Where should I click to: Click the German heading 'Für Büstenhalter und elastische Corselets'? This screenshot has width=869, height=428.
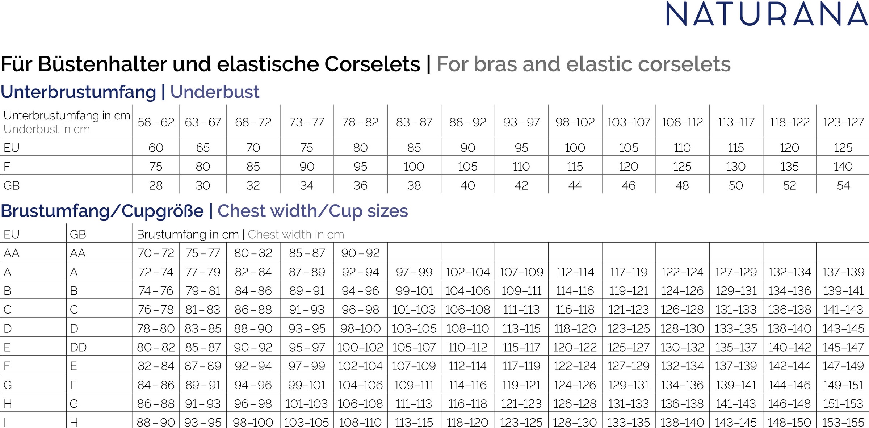[210, 64]
